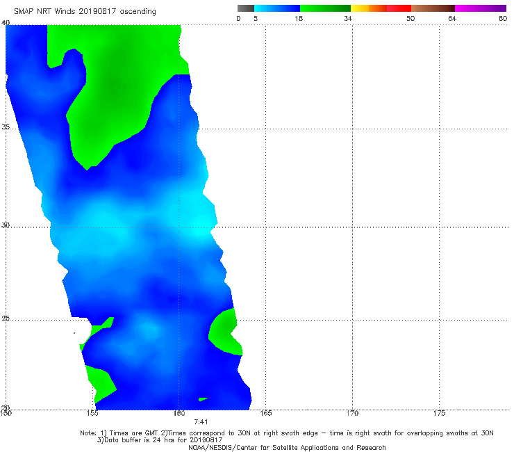Pick the brown segment of the color bar
514x452 pixels.
pyautogui.click(x=433, y=8)
